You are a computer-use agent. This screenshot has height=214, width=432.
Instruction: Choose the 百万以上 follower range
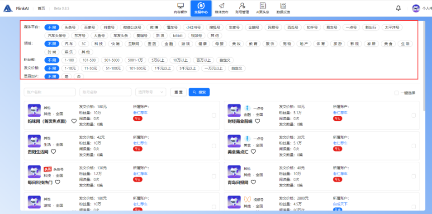[203, 60]
